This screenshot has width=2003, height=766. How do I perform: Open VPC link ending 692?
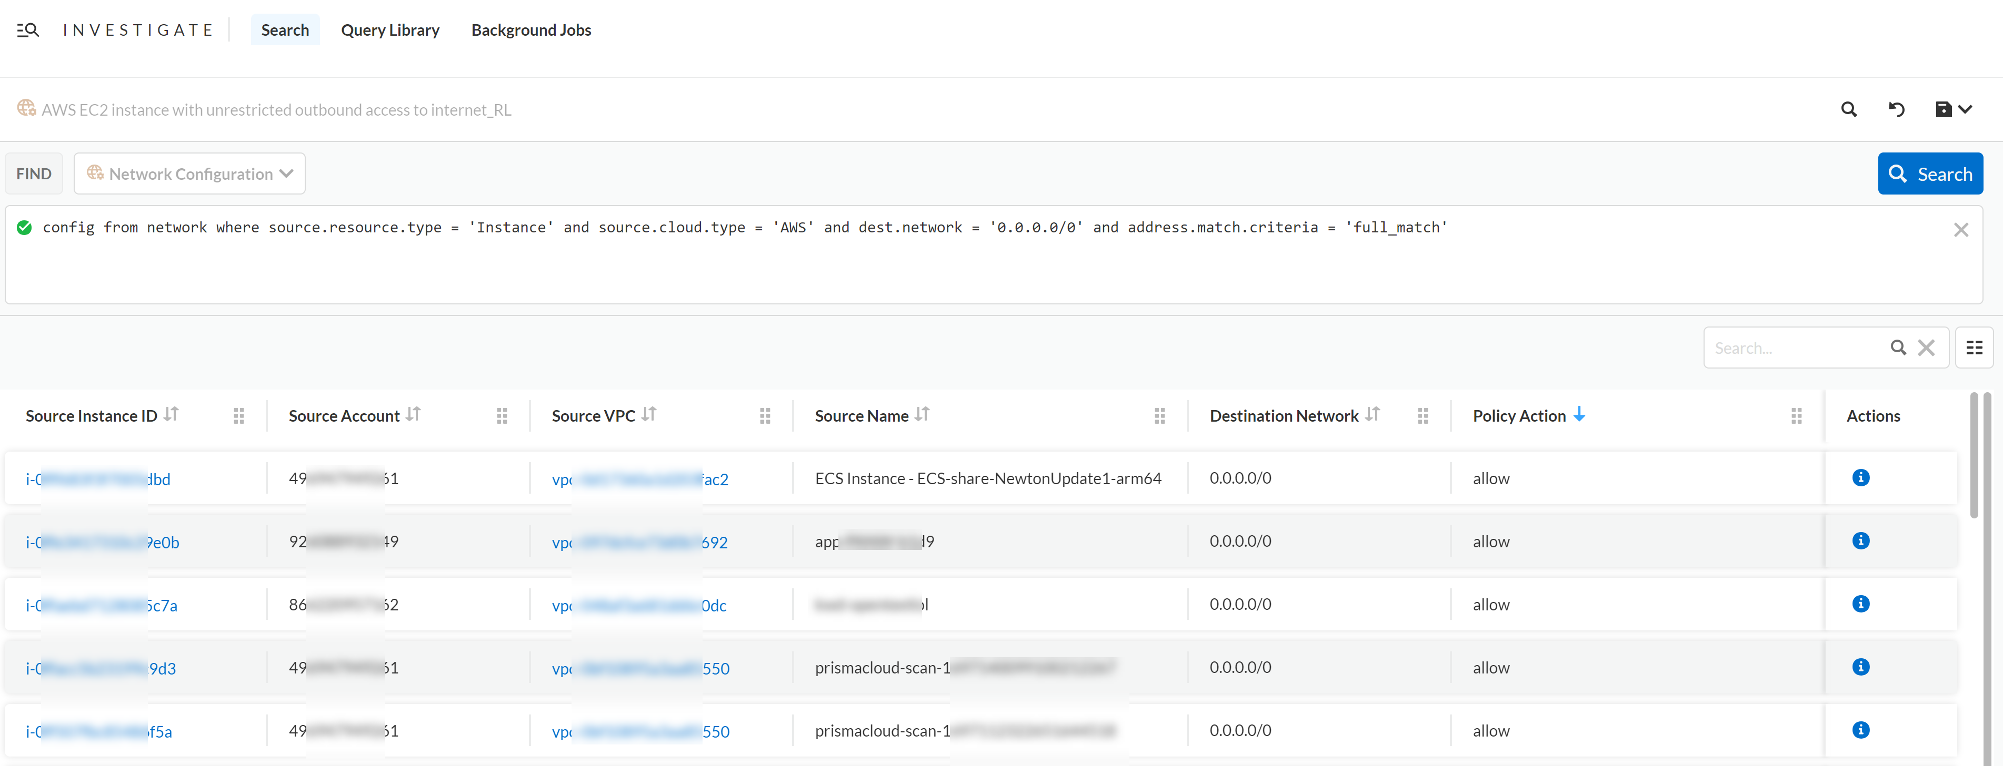point(640,542)
